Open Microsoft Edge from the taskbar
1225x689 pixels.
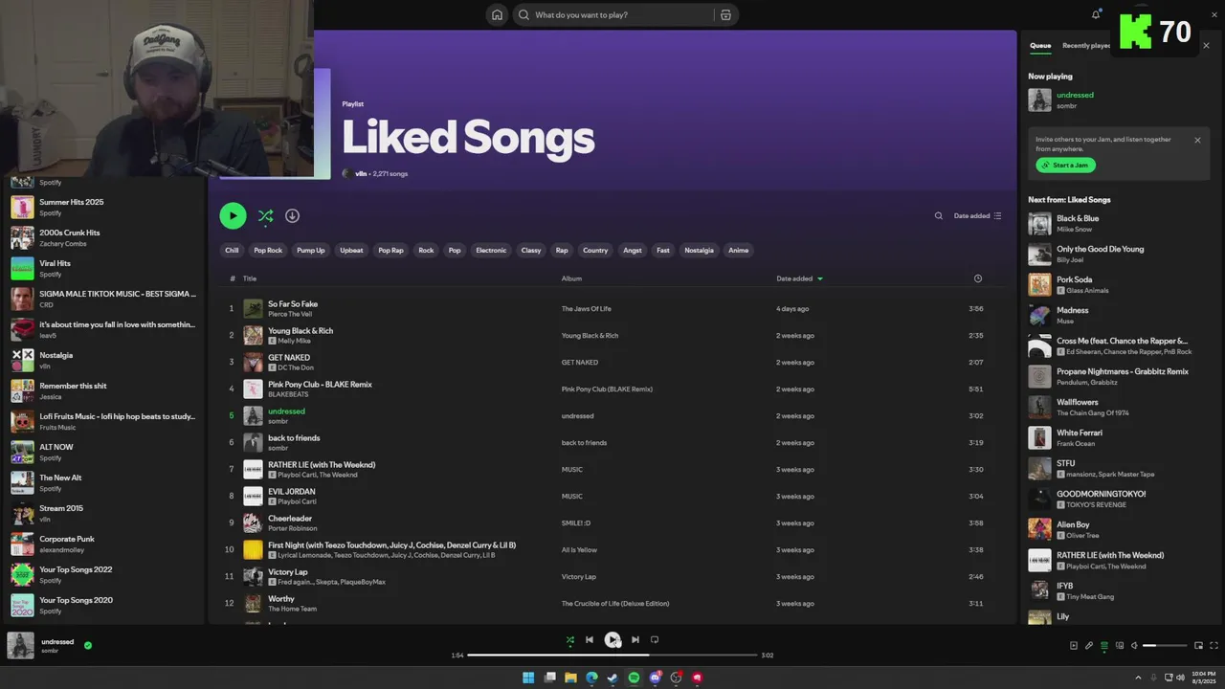click(591, 678)
